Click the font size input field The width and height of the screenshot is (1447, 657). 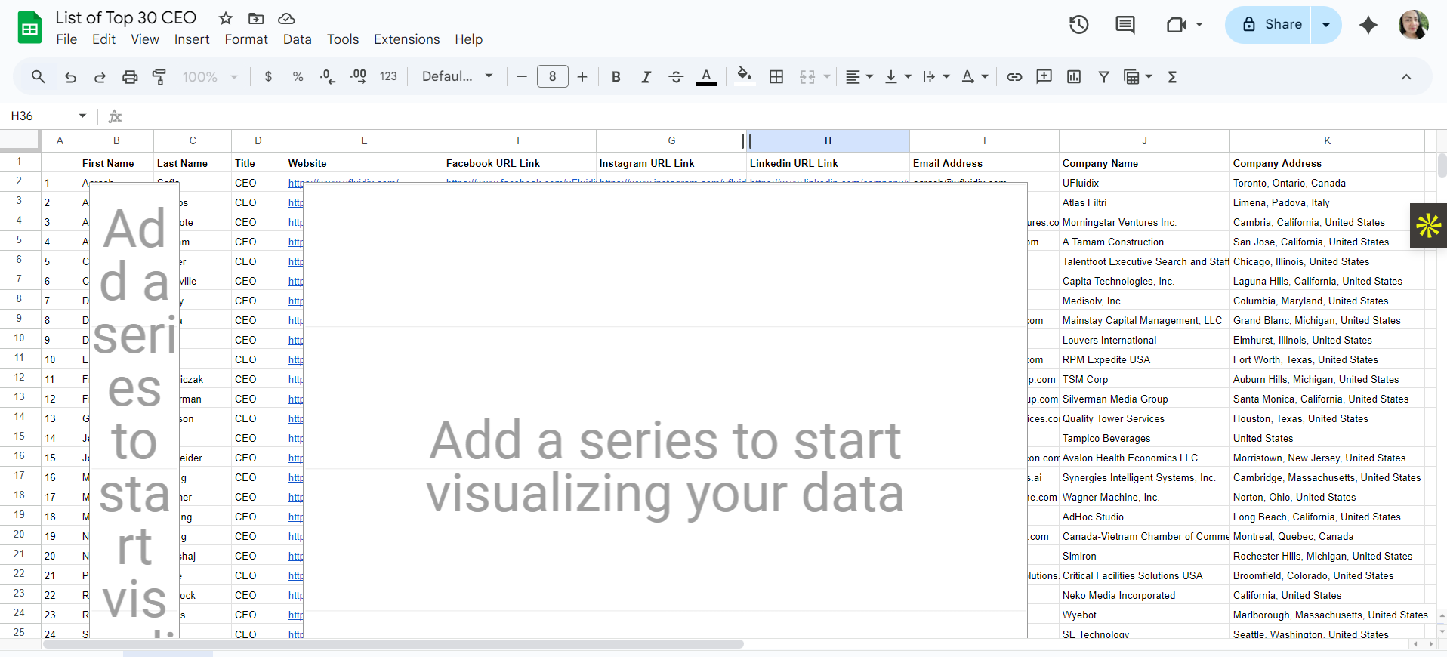[552, 77]
